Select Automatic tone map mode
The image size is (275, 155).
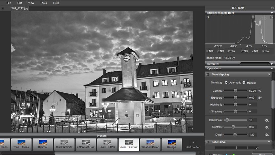point(226,82)
